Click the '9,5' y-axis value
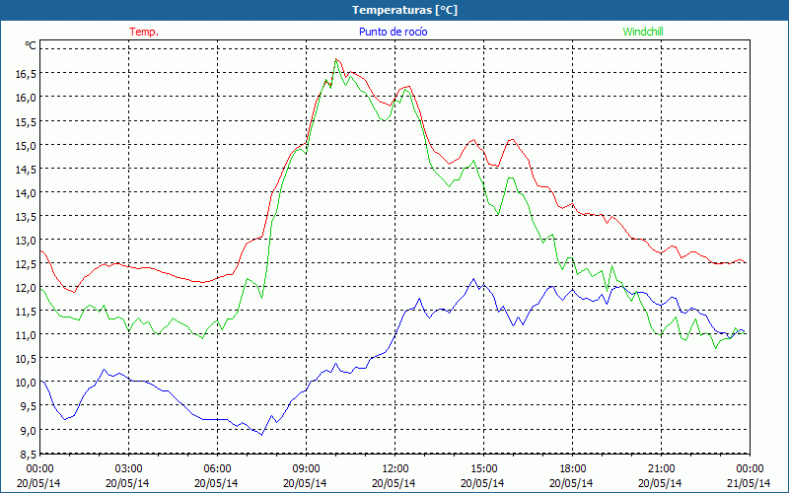 pyautogui.click(x=28, y=406)
